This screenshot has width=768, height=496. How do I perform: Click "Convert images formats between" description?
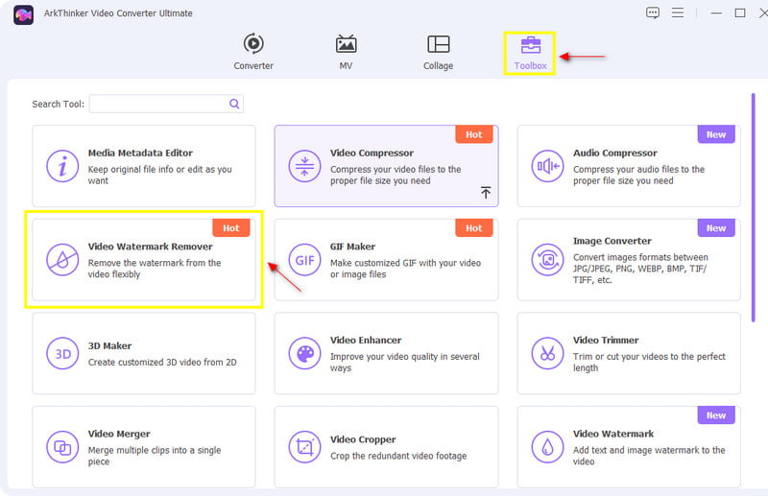640,269
